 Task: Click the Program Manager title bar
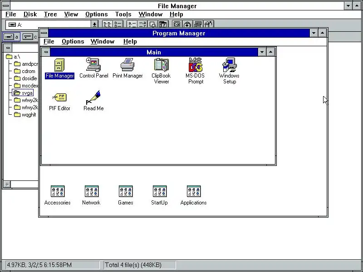pos(179,33)
